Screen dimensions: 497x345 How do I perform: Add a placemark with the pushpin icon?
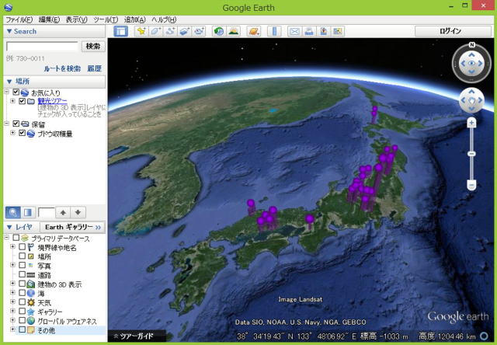(141, 31)
